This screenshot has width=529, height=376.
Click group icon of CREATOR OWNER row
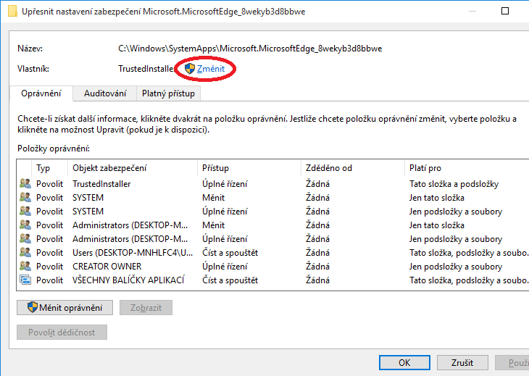25,267
